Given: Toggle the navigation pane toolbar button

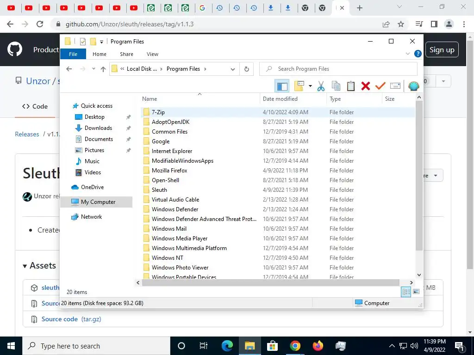Looking at the screenshot, I should point(282,86).
